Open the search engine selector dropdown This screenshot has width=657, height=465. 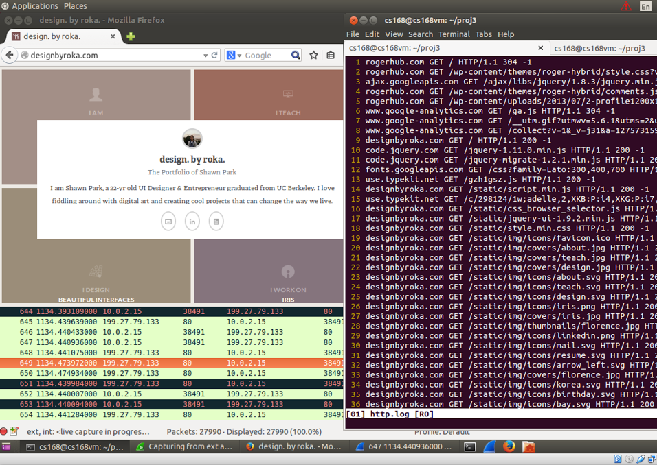(x=235, y=56)
